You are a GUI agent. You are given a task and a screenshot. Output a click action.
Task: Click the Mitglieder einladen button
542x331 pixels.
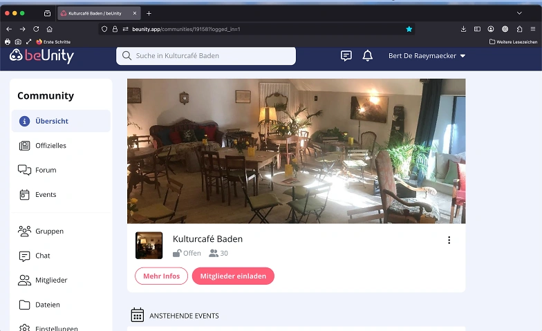[233, 276]
